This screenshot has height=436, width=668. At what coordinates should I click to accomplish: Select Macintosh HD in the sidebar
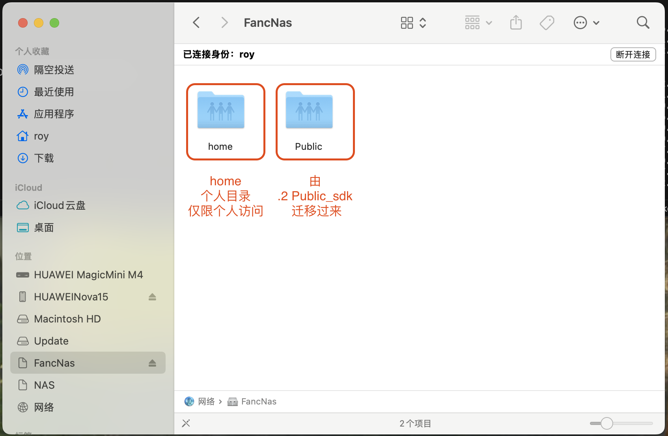[x=88, y=319]
